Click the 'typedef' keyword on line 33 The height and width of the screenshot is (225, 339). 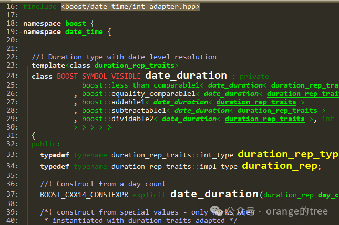click(x=55, y=155)
